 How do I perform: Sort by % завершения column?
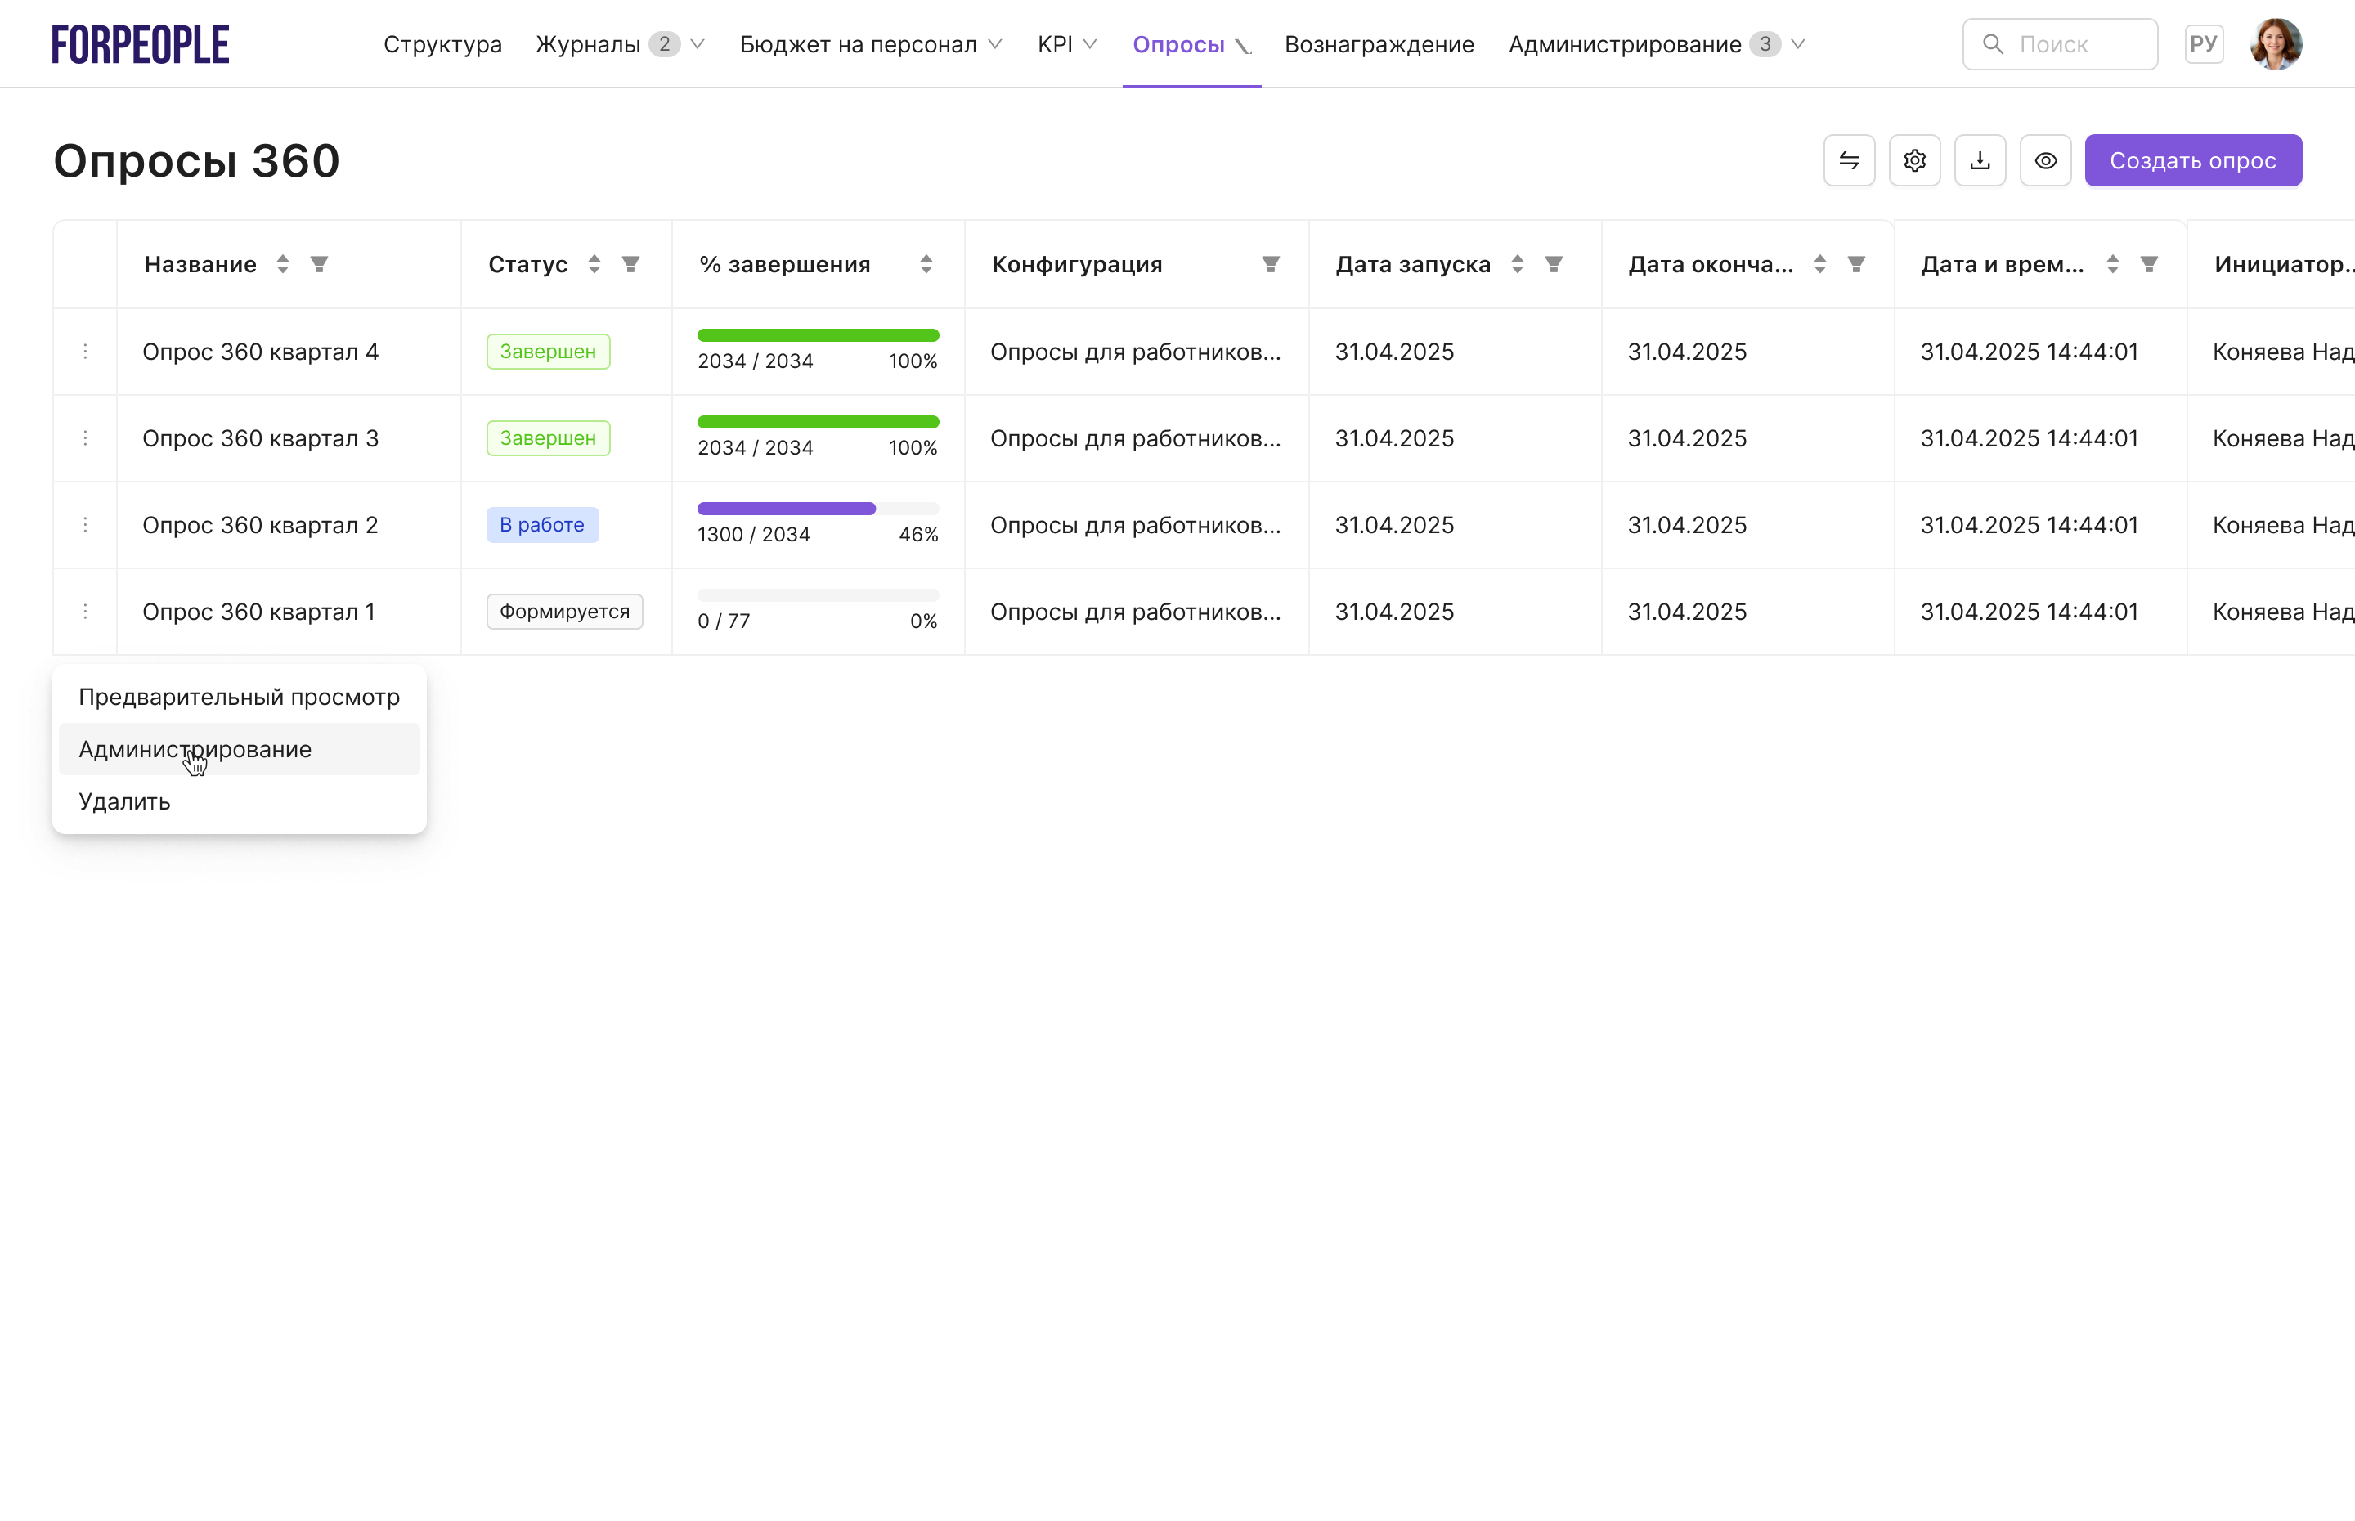[925, 263]
